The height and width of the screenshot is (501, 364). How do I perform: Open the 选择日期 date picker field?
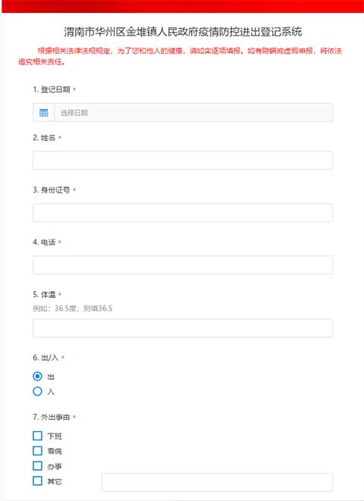[193, 112]
